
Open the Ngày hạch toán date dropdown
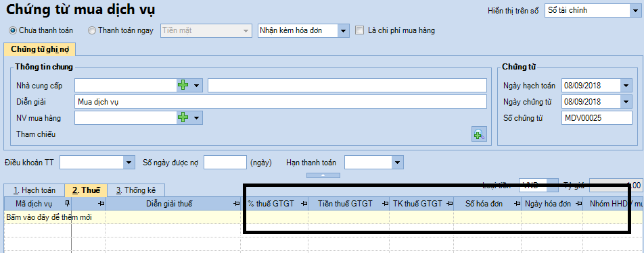coord(626,86)
